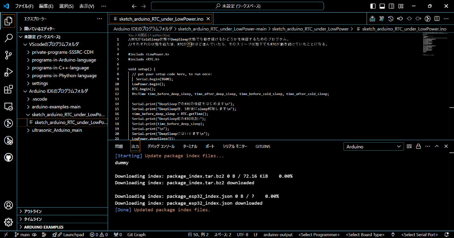
Task: Select the Arduino output channel dropdown
Action: (x=374, y=147)
